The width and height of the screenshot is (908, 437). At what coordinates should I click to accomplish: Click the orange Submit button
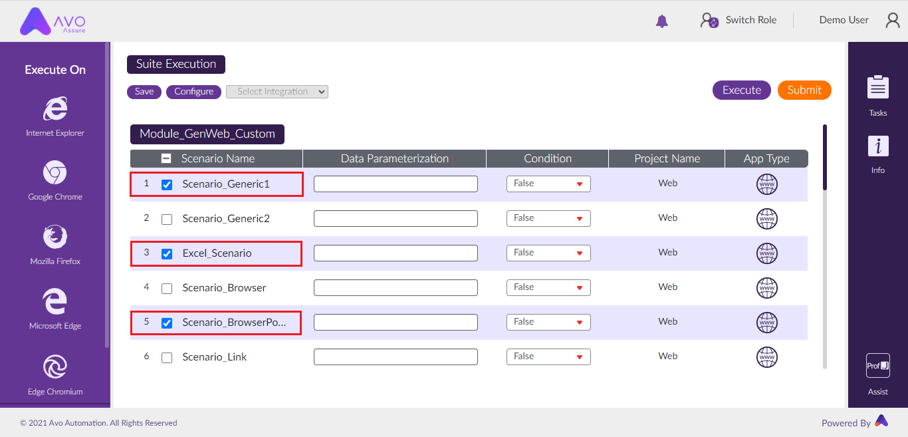[x=804, y=90]
